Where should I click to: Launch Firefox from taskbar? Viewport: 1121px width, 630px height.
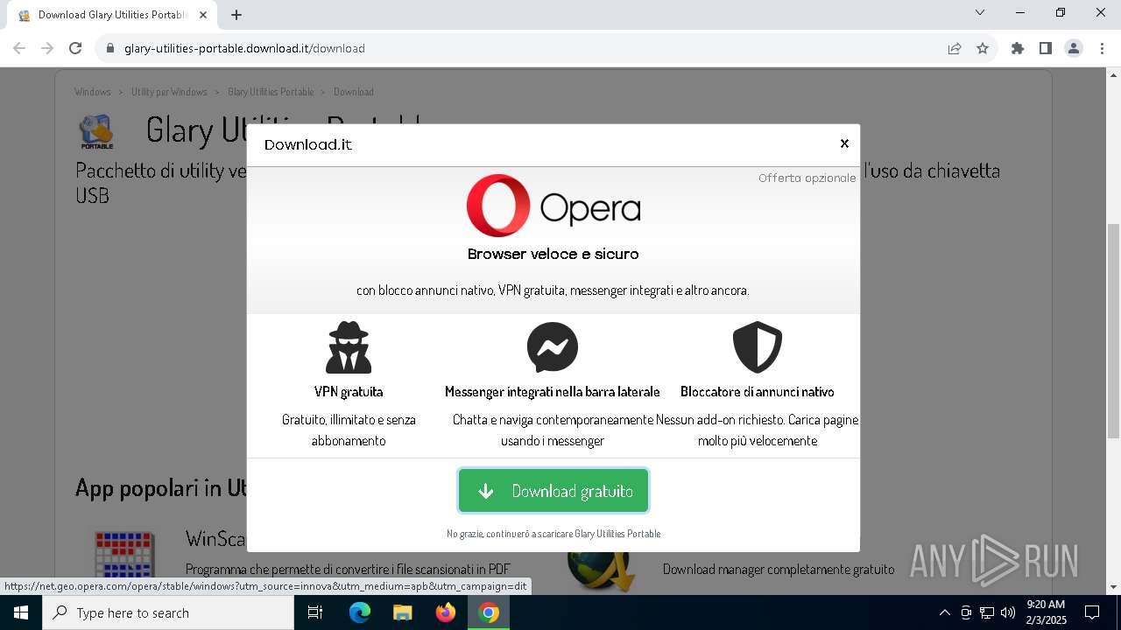pos(446,612)
